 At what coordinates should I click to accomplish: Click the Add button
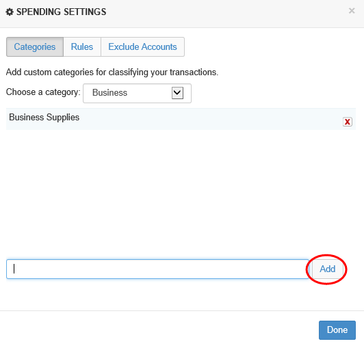click(x=327, y=269)
